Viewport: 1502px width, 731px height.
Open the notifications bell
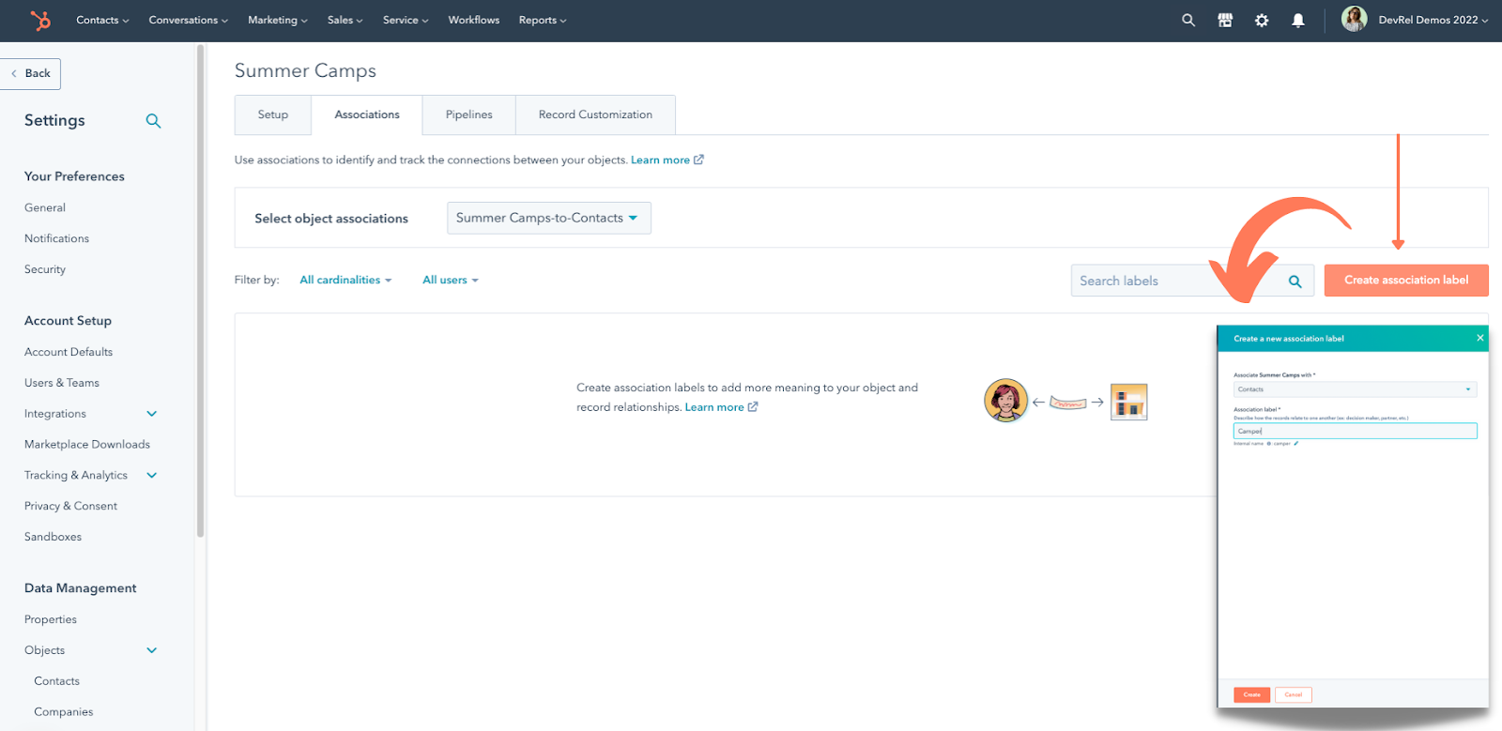[x=1298, y=20]
